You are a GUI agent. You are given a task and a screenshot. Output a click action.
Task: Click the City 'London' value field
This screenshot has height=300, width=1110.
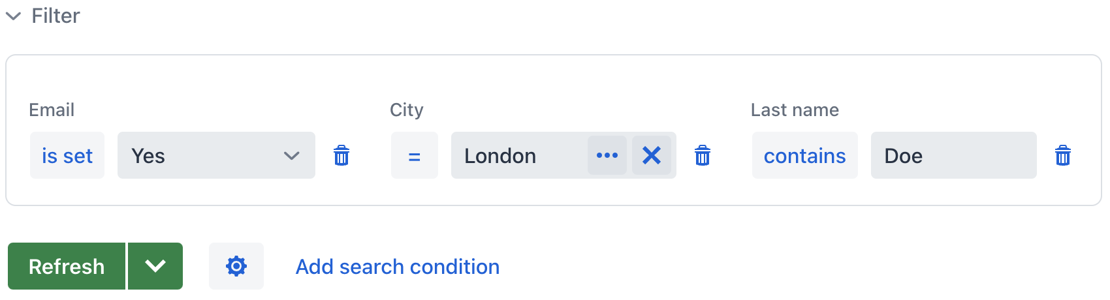tap(516, 156)
